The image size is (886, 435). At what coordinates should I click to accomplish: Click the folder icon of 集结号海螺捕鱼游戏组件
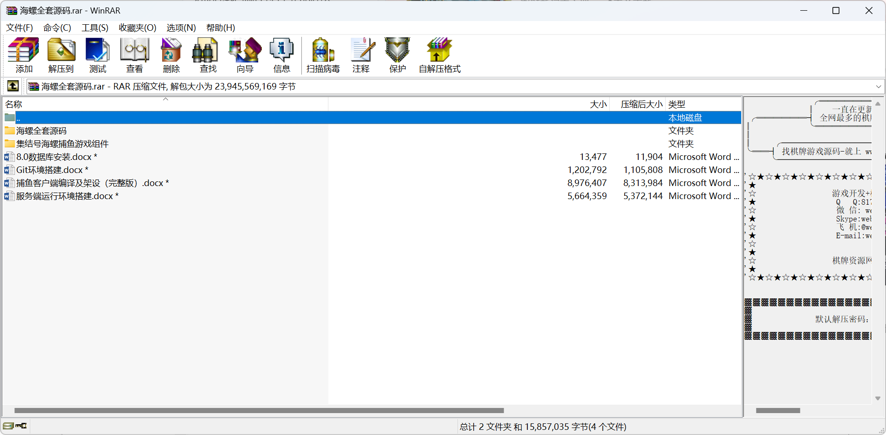tap(9, 144)
